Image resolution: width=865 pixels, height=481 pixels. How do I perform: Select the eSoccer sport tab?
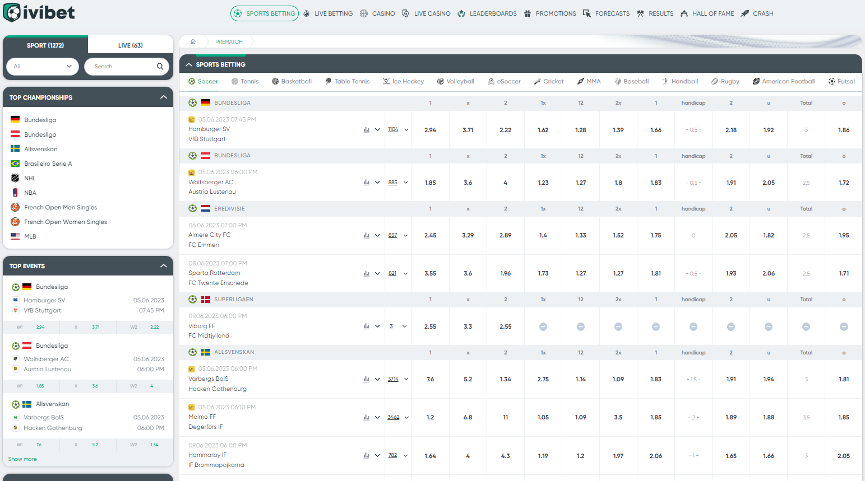click(504, 82)
